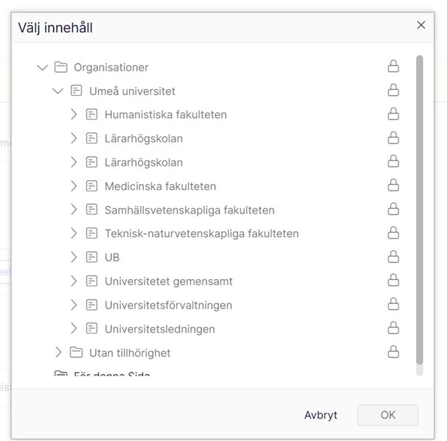This screenshot has height=441, width=447.
Task: Click lock icon beside Universitetsledningen
Action: pyautogui.click(x=393, y=328)
